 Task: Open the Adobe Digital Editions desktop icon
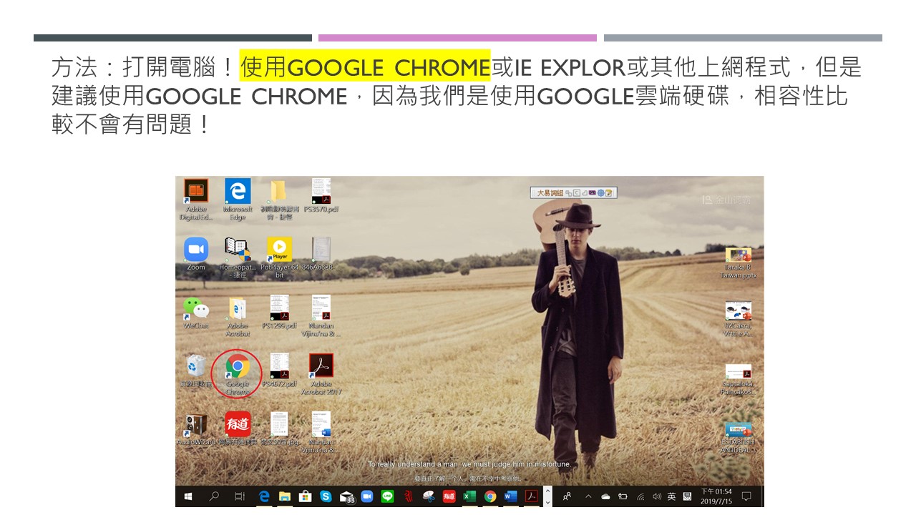[x=196, y=199]
